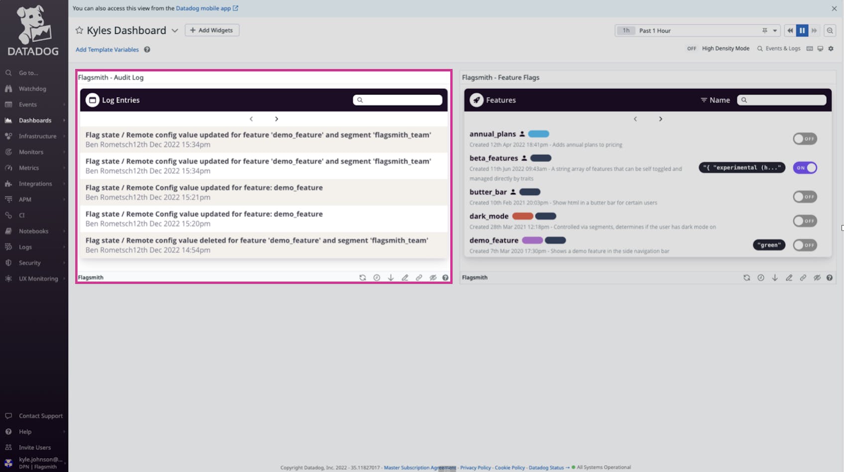This screenshot has width=844, height=472.
Task: Star Kyles Dashboard as a favorite
Action: coord(79,30)
